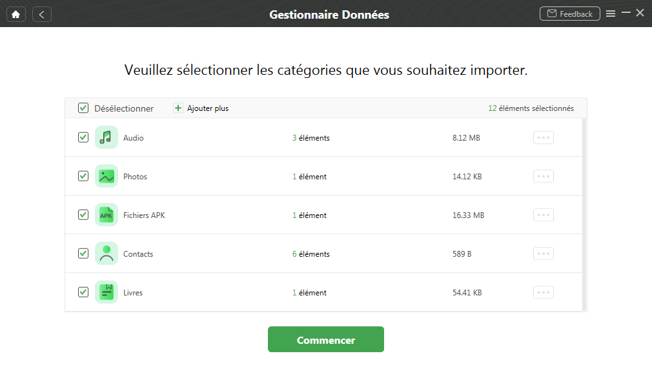This screenshot has width=652, height=387.
Task: Click the green plus icon beside Ajouter plus
Action: 178,108
